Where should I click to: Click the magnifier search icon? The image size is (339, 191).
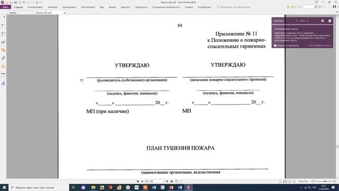tap(316, 7)
